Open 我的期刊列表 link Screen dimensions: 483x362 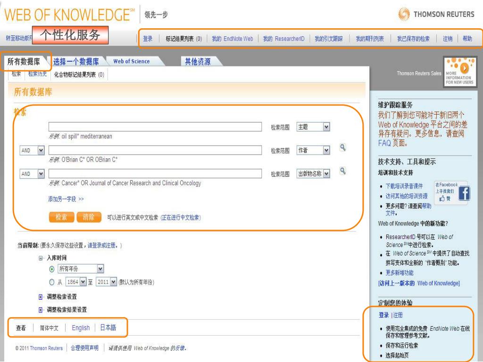click(x=370, y=39)
